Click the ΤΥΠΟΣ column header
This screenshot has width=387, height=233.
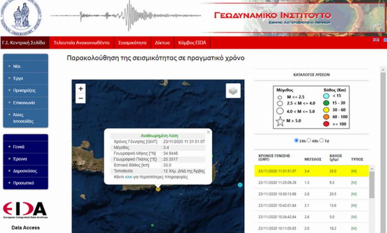[357, 159]
